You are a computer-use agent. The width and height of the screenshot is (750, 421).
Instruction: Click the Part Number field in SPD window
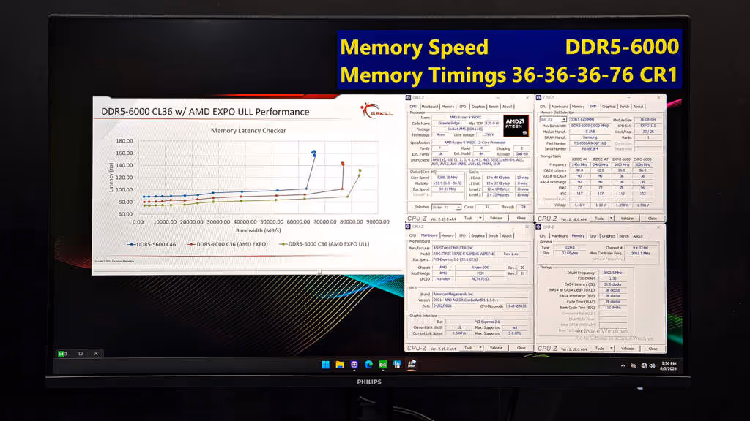(590, 143)
